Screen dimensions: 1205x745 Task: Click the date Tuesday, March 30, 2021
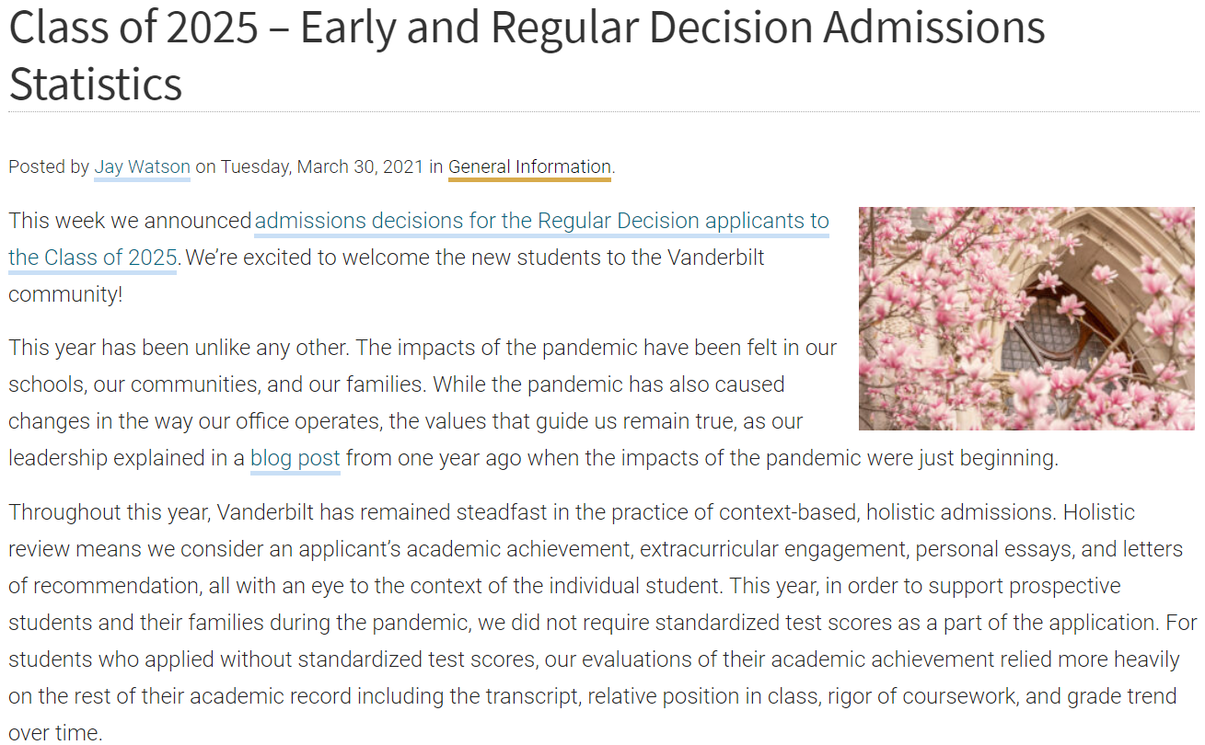click(x=322, y=167)
